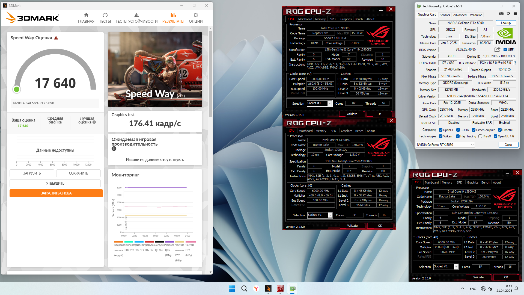Open the Mainboard tab in the topmost CPU-Z
The height and width of the screenshot is (295, 524).
click(x=305, y=19)
